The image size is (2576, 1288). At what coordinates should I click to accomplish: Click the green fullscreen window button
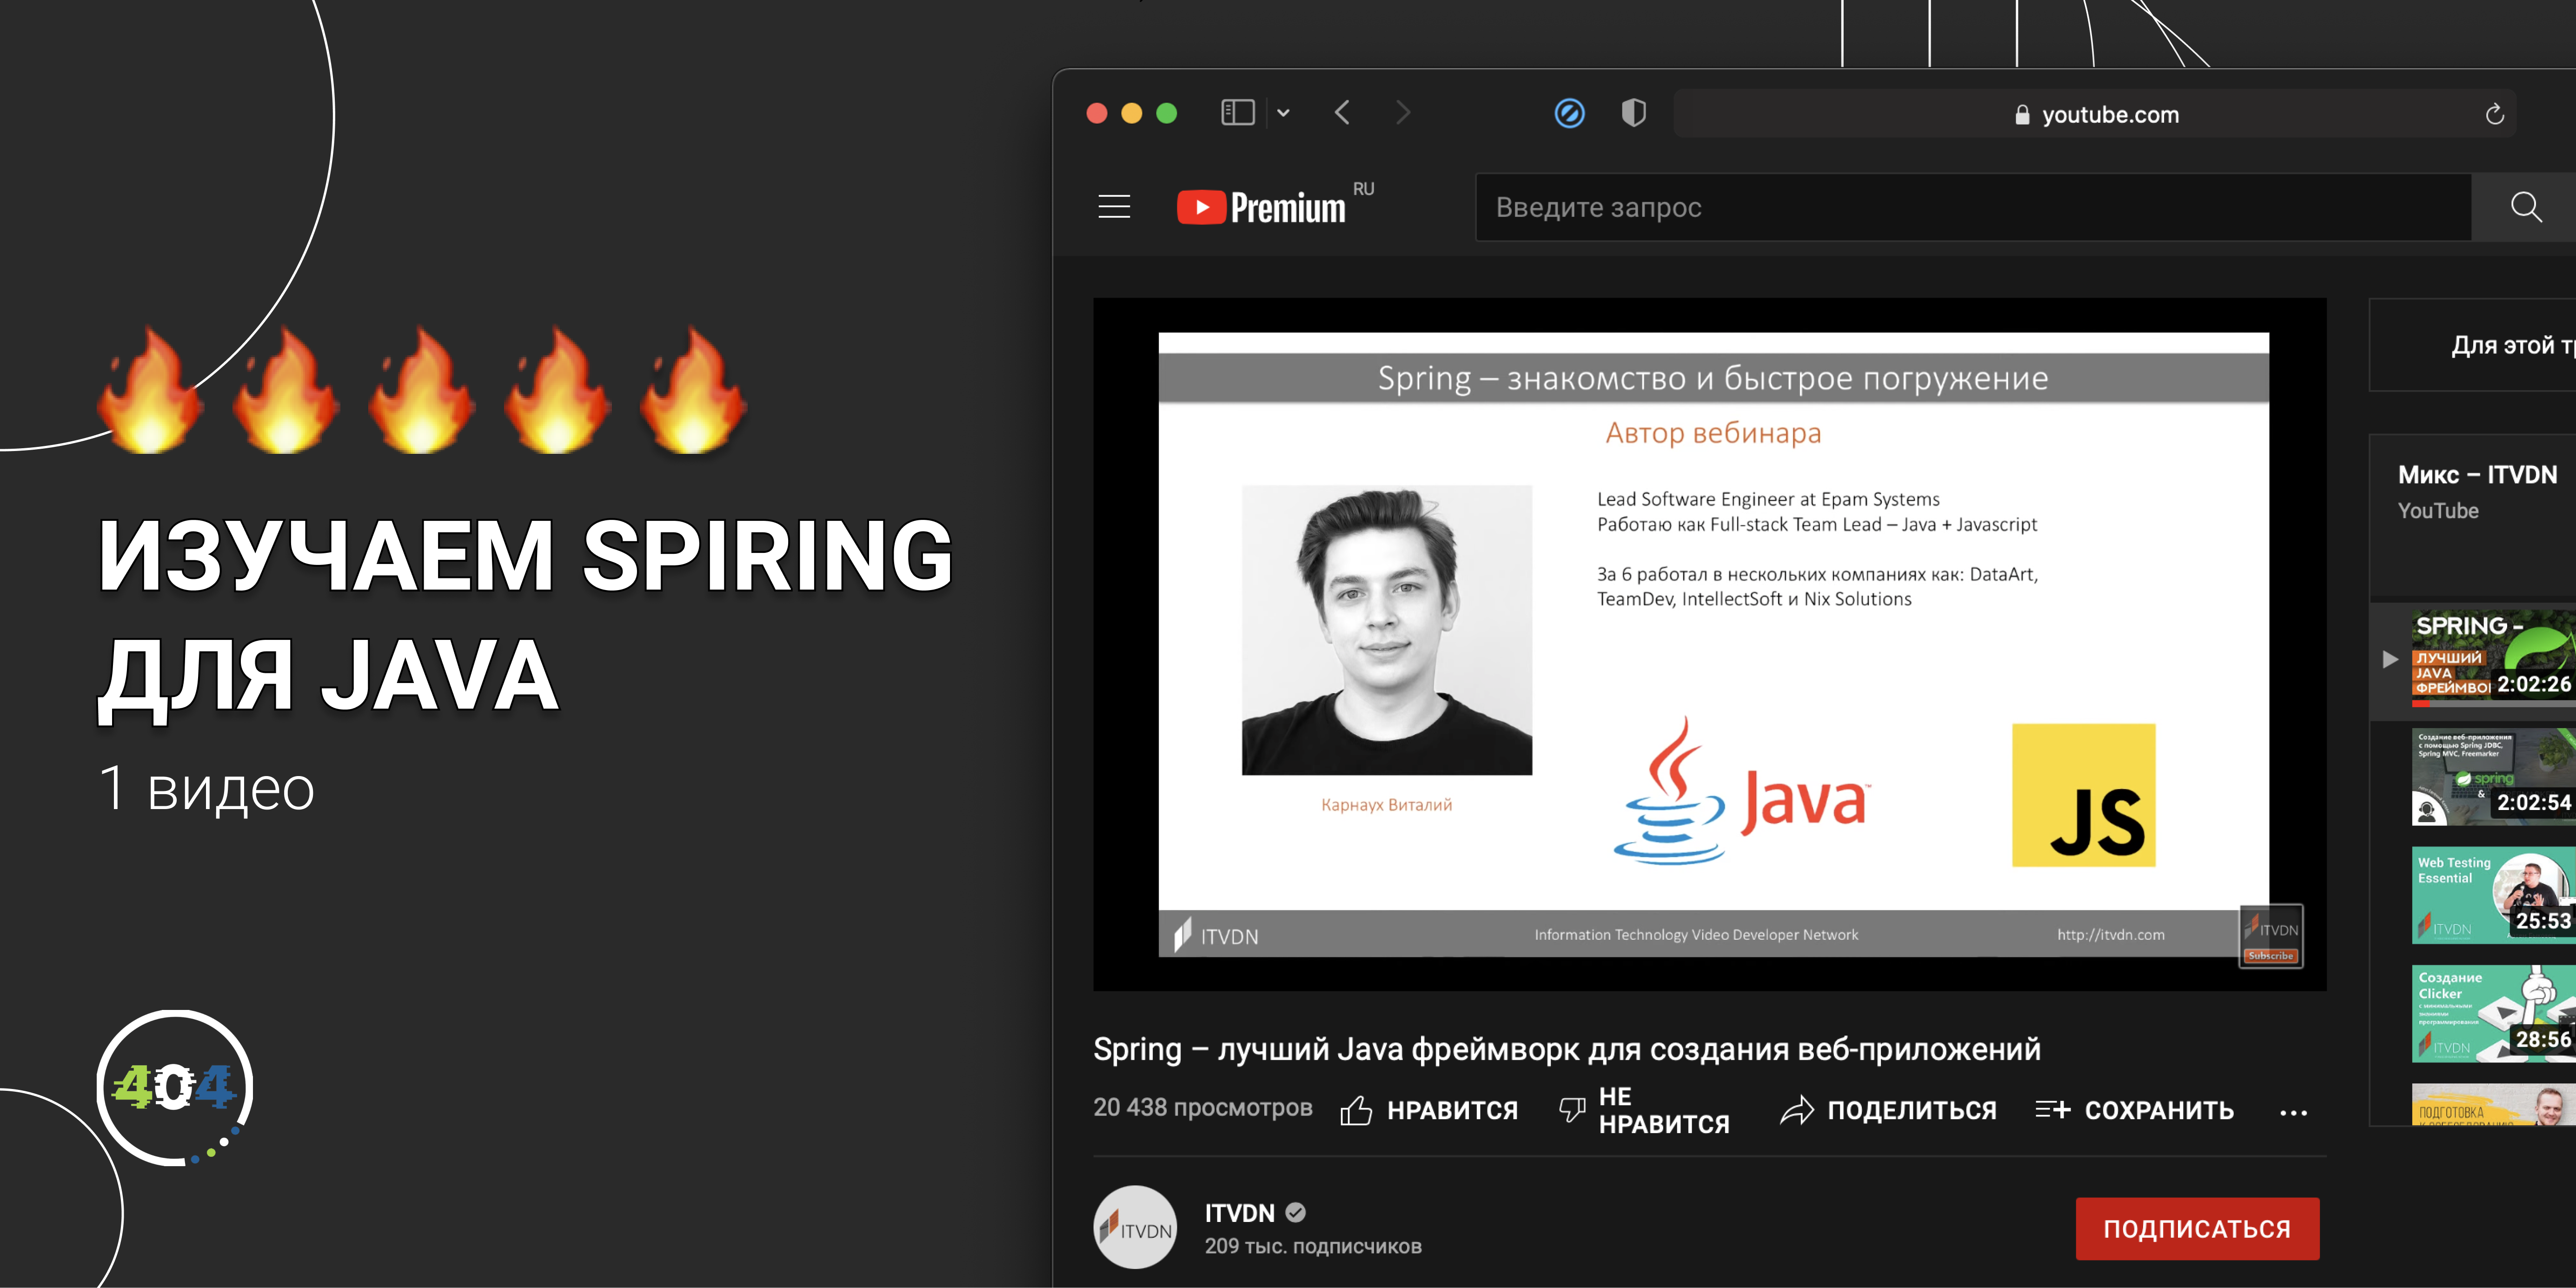tap(1166, 113)
